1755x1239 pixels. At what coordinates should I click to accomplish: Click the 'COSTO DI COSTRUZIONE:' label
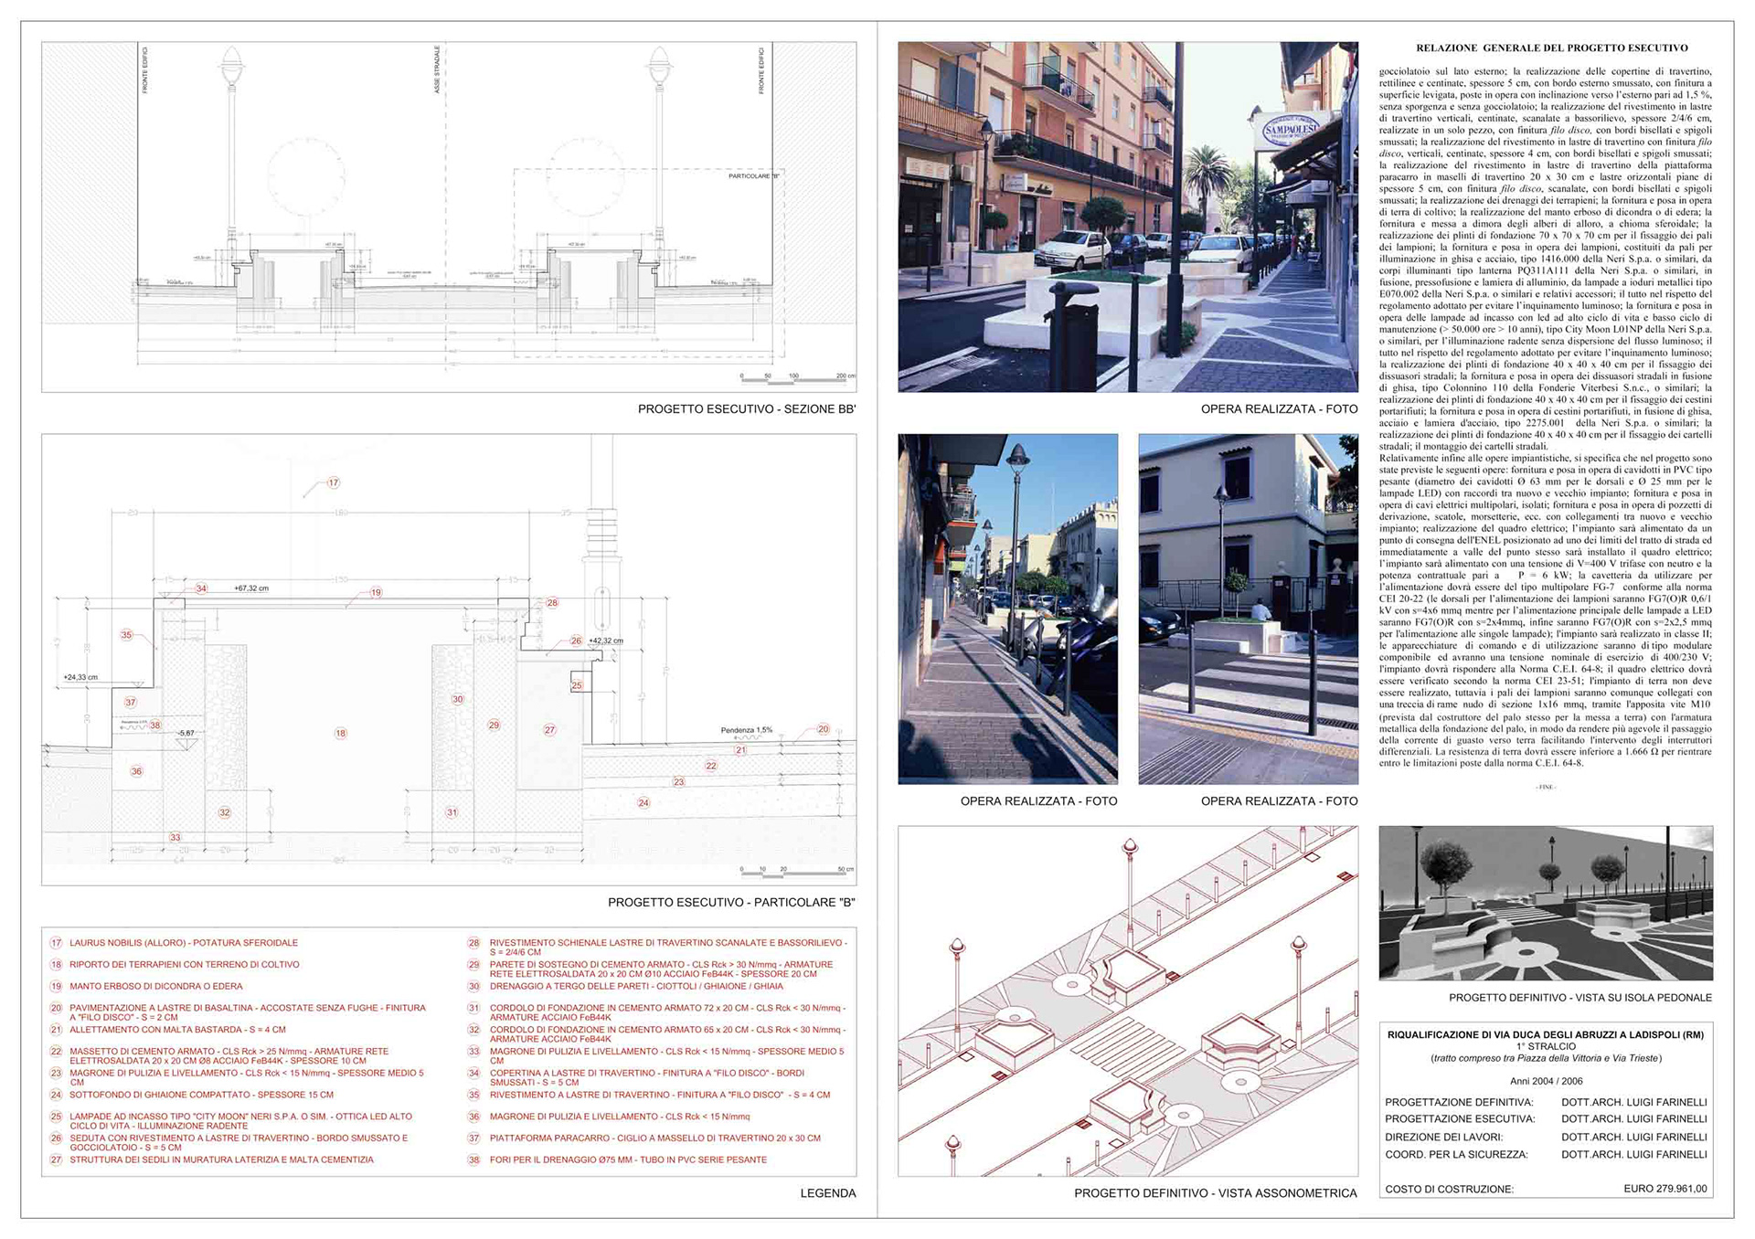1449,1189
